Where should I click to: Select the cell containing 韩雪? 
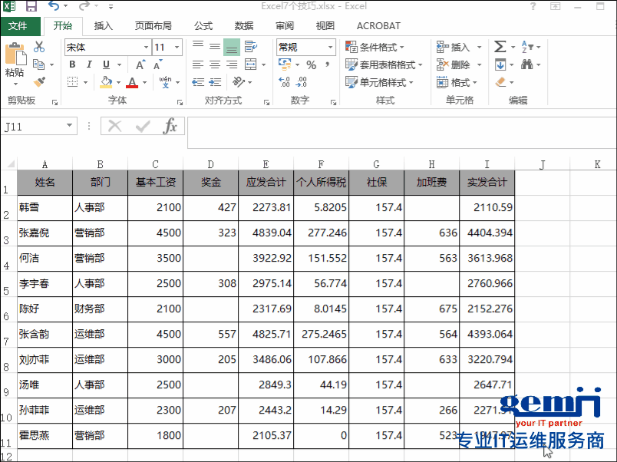[45, 207]
